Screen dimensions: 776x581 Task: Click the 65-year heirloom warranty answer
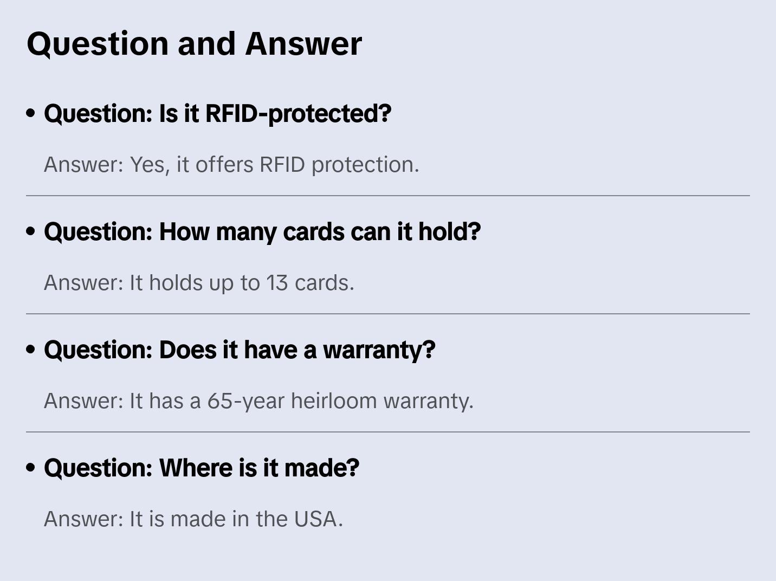point(258,401)
